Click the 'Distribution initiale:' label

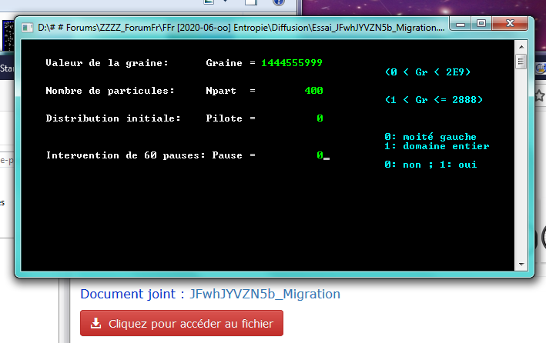(x=113, y=118)
